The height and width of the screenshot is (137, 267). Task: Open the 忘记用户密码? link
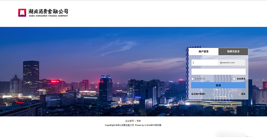pyautogui.click(x=198, y=94)
